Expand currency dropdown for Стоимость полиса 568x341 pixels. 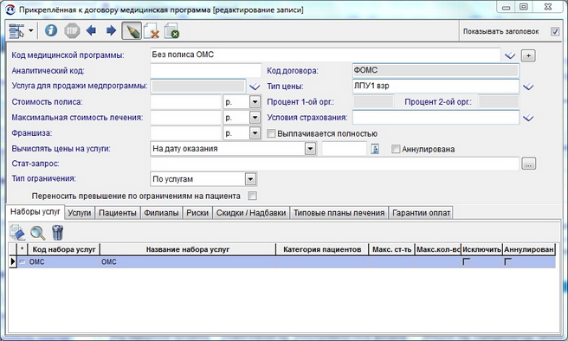click(255, 102)
